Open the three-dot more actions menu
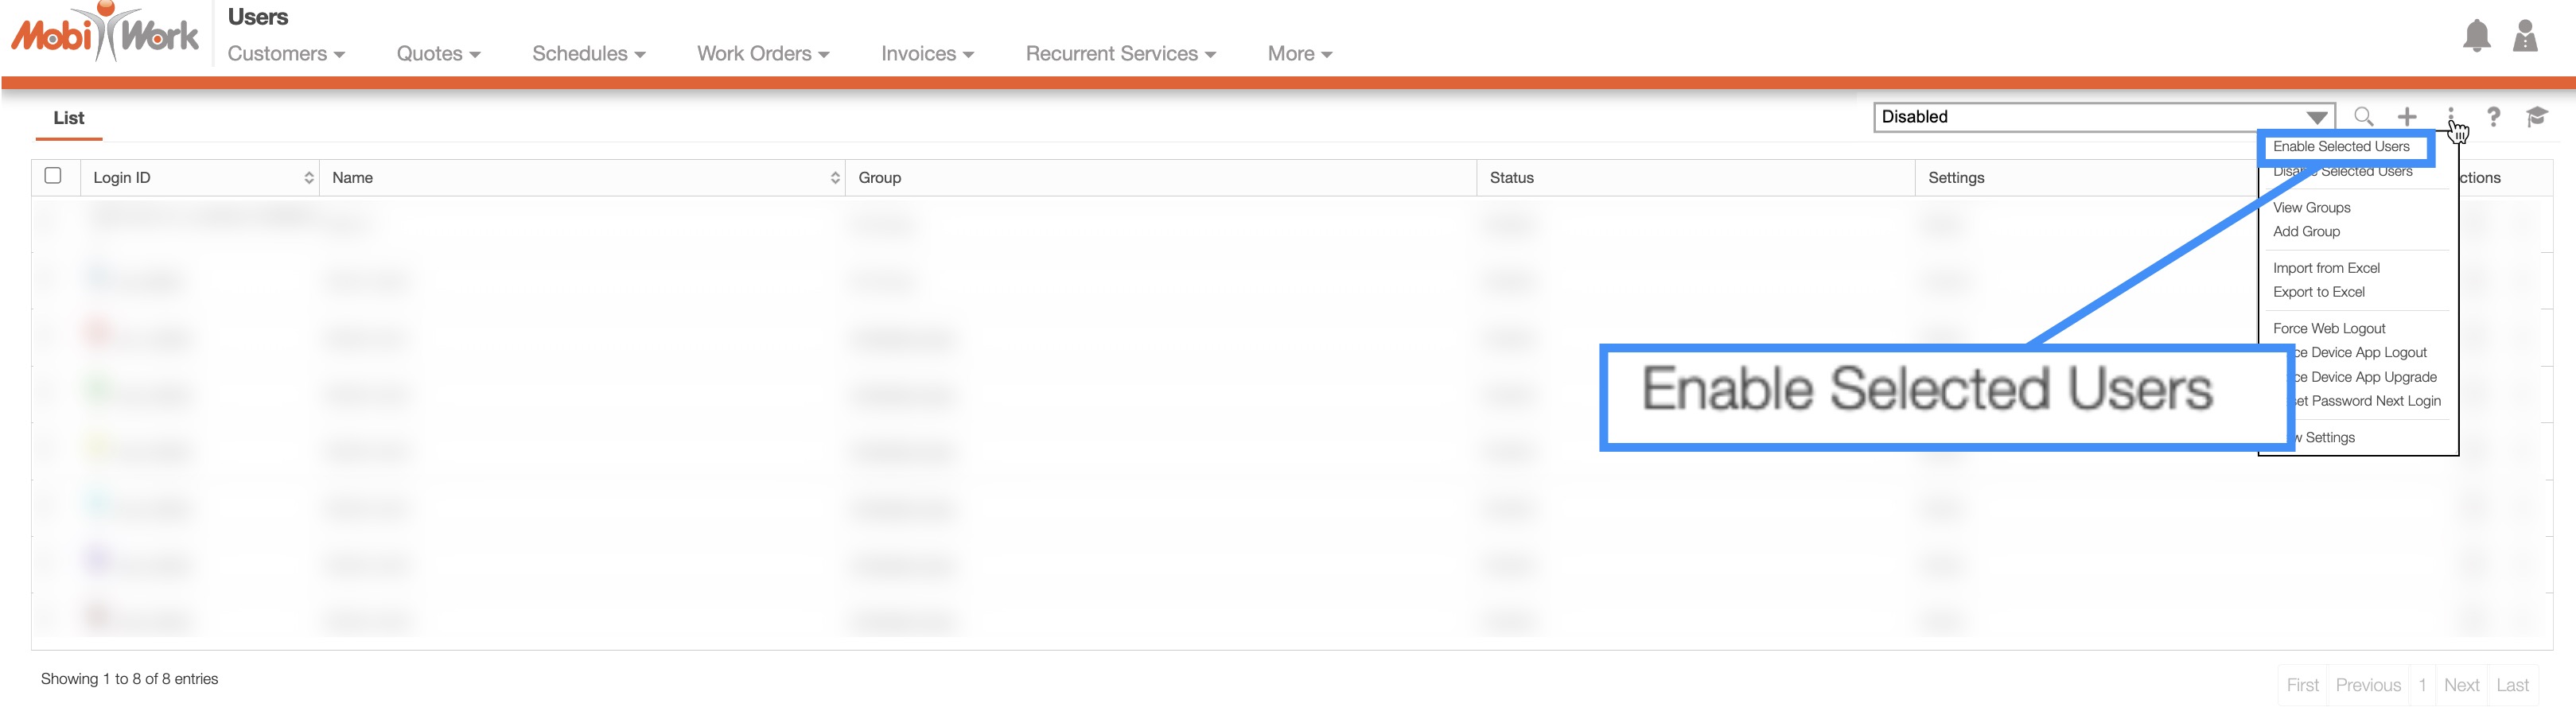 click(2450, 117)
